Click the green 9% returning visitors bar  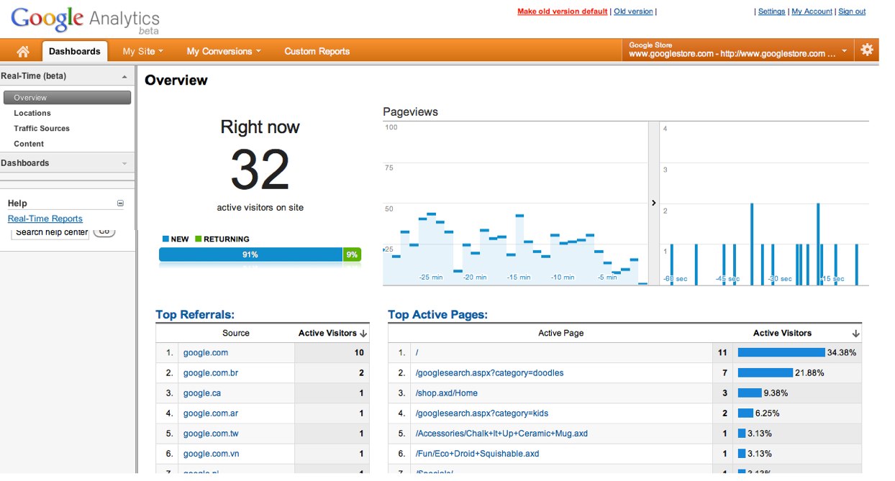coord(352,255)
